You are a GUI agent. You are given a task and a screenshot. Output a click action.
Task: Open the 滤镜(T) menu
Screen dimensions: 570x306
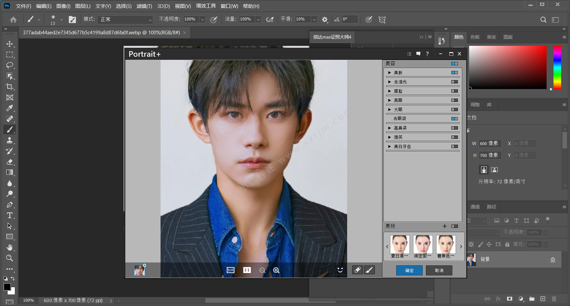coord(144,6)
